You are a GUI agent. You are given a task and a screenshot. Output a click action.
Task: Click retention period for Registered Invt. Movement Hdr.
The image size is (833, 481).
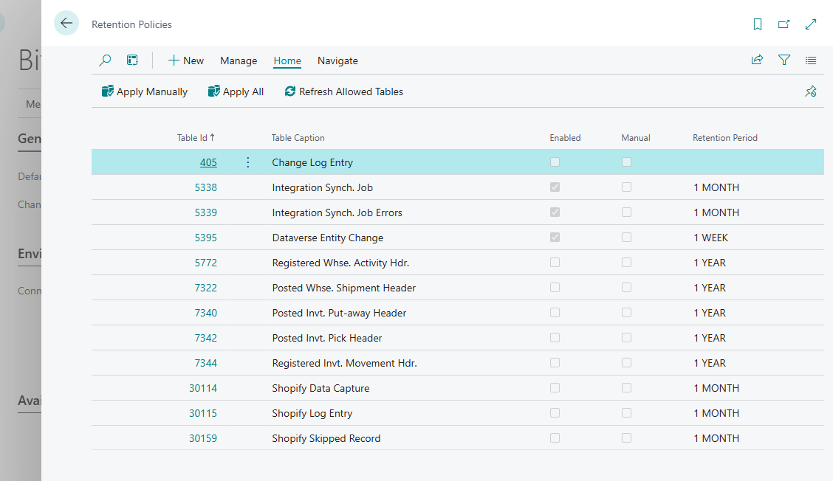pyautogui.click(x=710, y=363)
